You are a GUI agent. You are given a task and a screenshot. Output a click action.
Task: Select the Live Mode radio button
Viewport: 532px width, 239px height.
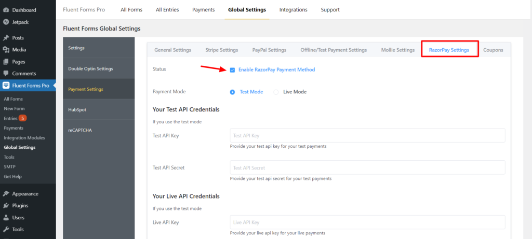[x=276, y=92]
